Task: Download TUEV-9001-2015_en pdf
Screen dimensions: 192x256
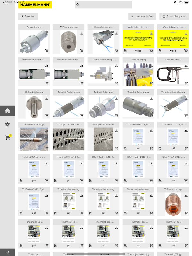Action: (151, 131)
